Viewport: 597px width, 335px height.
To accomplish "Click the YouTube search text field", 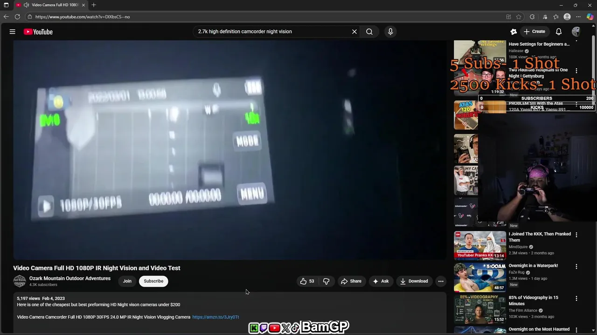I will point(273,32).
